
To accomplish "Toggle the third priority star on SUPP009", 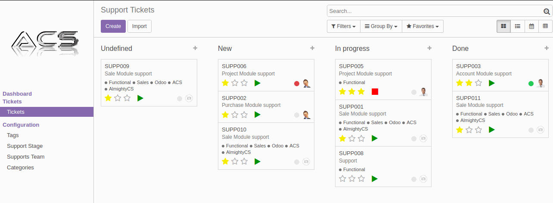I will tap(127, 98).
